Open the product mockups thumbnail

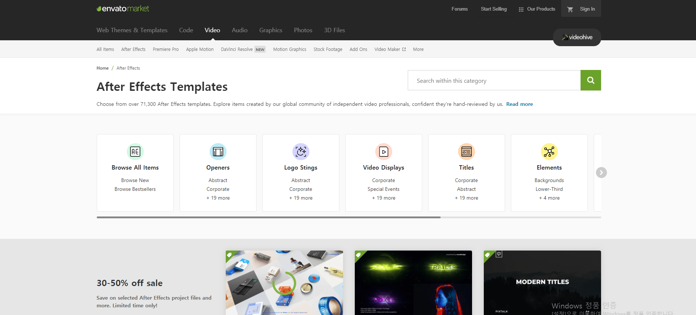(x=284, y=283)
